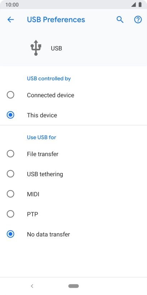This screenshot has height=295, width=147.
Task: Tap the cellular signal status icon
Action: tap(133, 5)
